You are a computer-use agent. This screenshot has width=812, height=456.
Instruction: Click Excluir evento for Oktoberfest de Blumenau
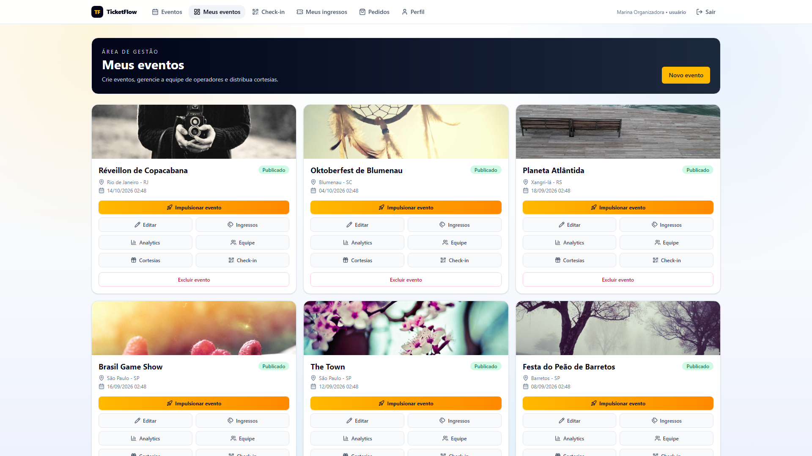[406, 280]
